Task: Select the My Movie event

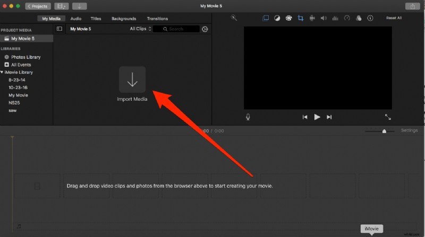Action: pyautogui.click(x=18, y=95)
